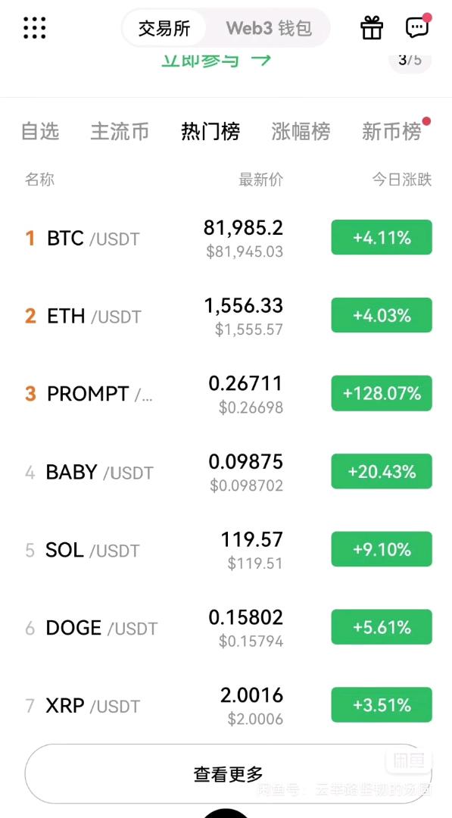Select the 新币榜 tab
Image resolution: width=452 pixels, height=818 pixels.
pos(391,132)
